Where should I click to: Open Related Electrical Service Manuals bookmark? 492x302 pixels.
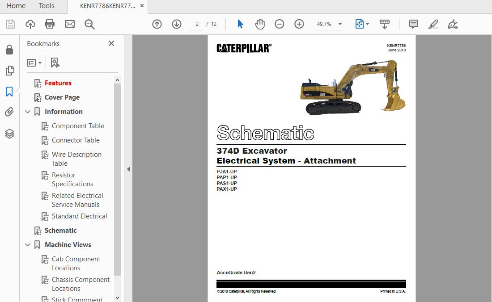pyautogui.click(x=77, y=200)
